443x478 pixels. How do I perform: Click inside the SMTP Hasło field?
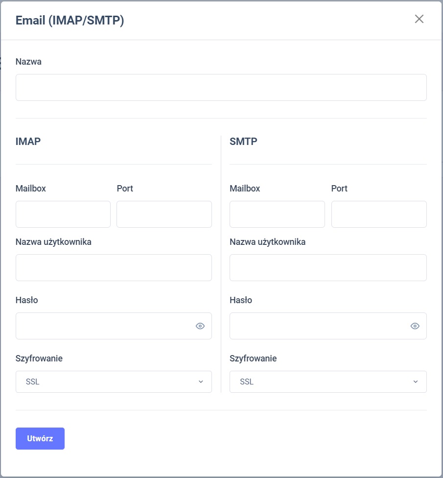(x=318, y=326)
